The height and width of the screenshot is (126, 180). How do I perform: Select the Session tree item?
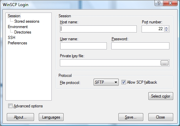14,16
